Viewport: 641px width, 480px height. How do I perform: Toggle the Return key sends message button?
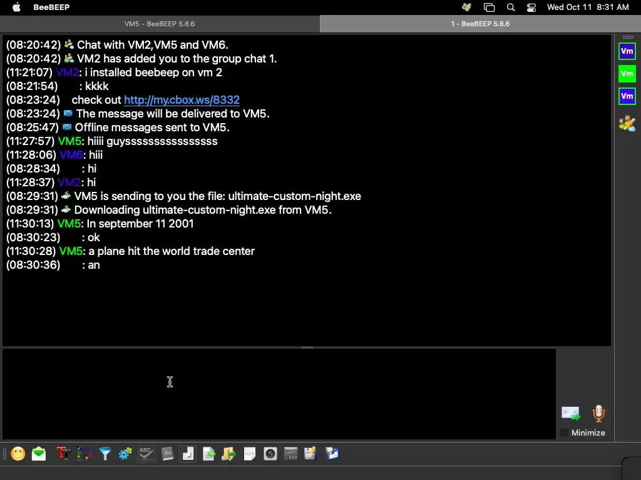(x=188, y=454)
